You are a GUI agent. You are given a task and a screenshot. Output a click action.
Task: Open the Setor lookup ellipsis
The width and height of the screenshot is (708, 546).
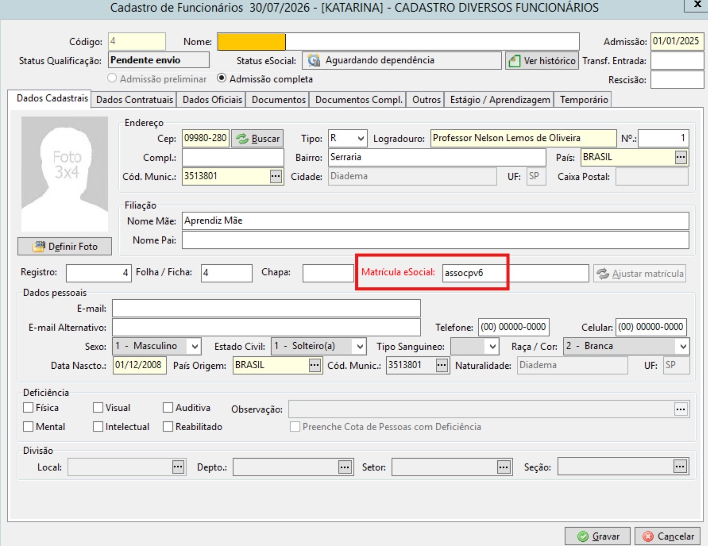[x=503, y=467]
